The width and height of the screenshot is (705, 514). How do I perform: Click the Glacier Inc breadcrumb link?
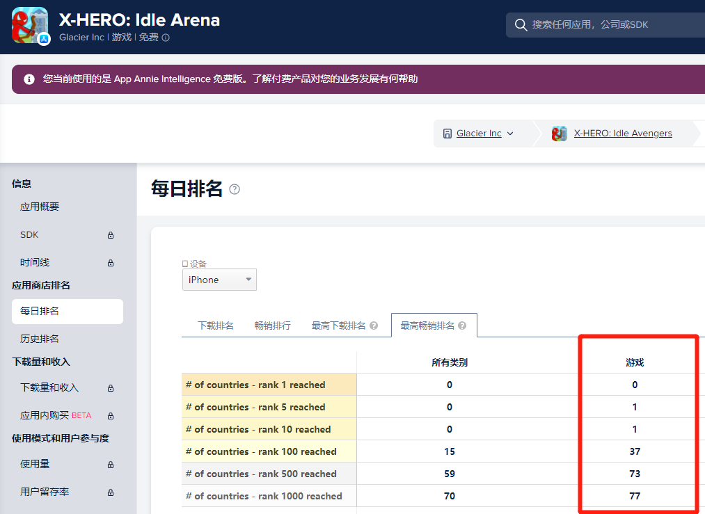click(479, 134)
